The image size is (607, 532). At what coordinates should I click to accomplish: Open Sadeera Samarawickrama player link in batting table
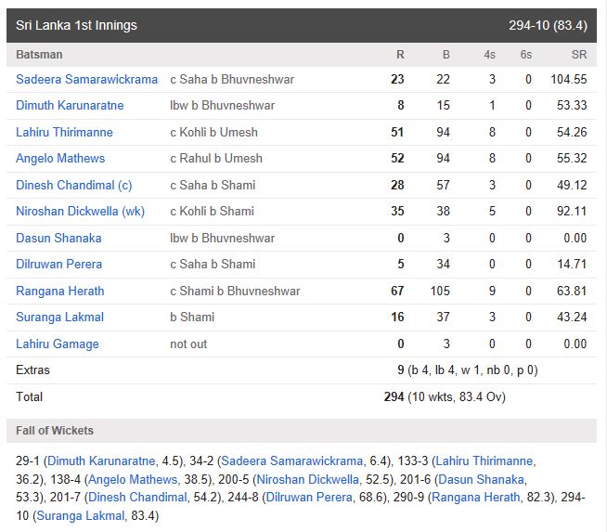pyautogui.click(x=86, y=79)
